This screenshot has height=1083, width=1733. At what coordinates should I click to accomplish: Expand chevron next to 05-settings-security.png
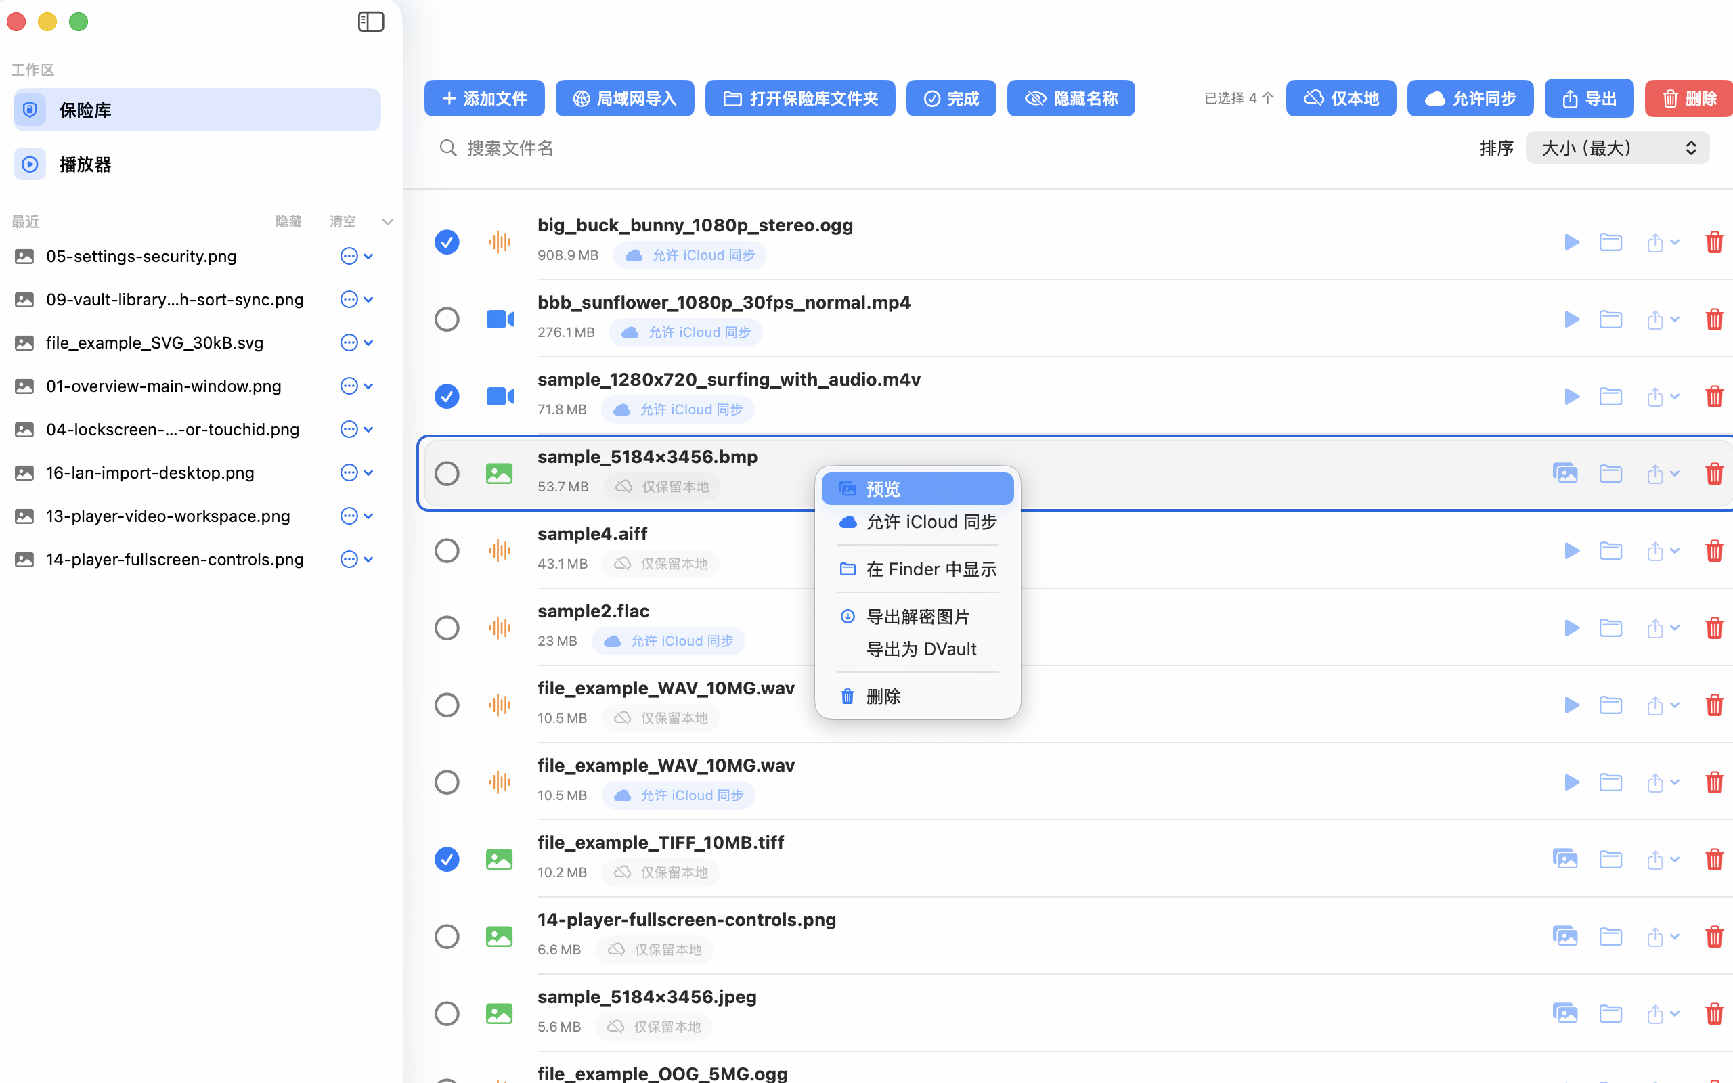coord(368,256)
